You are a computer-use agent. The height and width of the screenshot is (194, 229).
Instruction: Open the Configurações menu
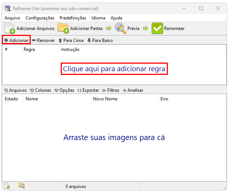40,18
